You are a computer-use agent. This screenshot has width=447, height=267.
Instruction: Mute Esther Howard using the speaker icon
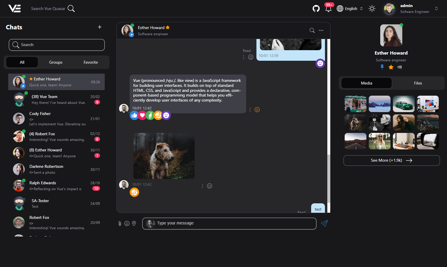[400, 67]
